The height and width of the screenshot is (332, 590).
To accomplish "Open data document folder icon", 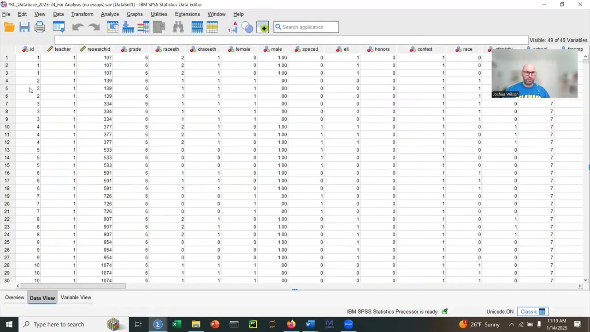I will click(x=9, y=27).
